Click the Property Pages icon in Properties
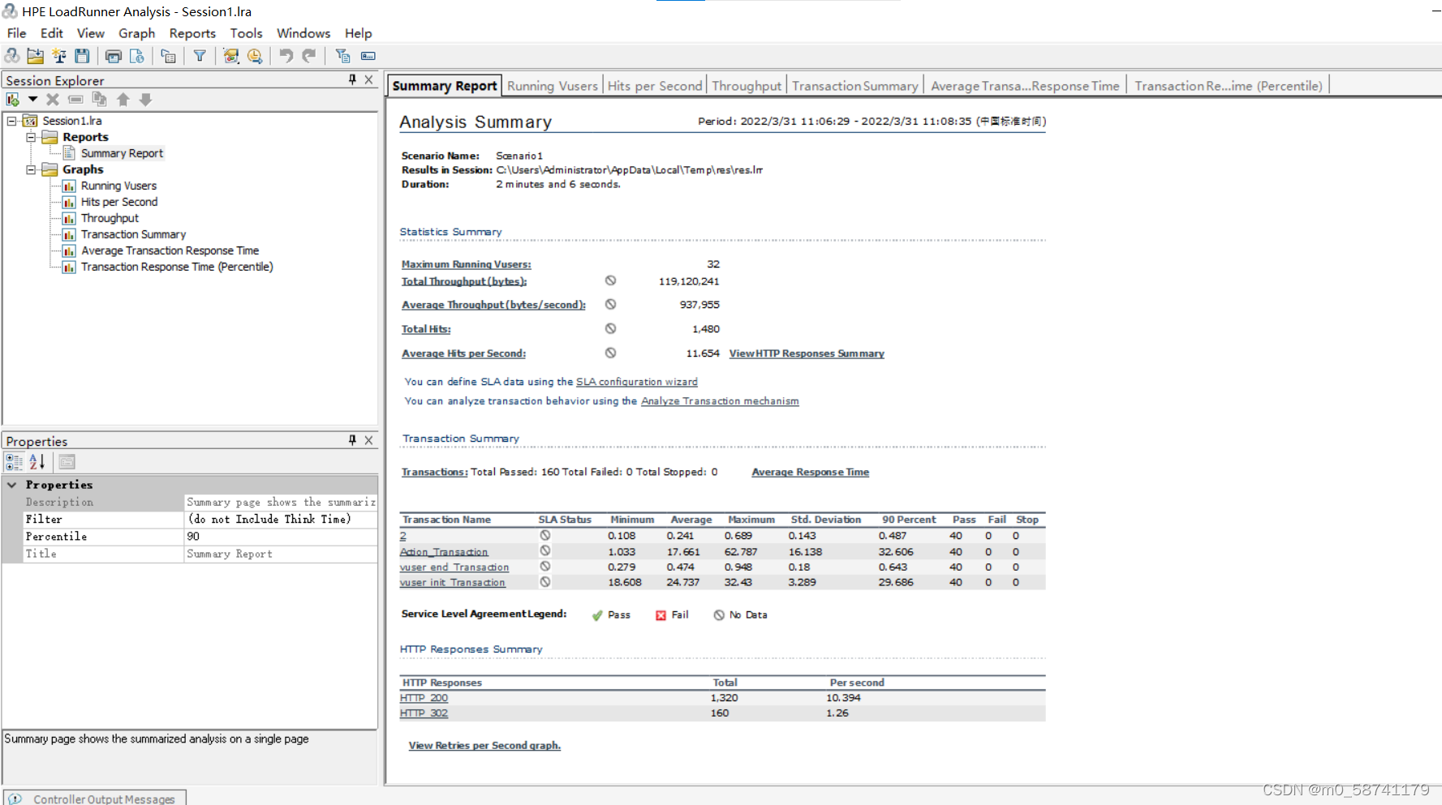Image resolution: width=1442 pixels, height=805 pixels. pyautogui.click(x=67, y=462)
